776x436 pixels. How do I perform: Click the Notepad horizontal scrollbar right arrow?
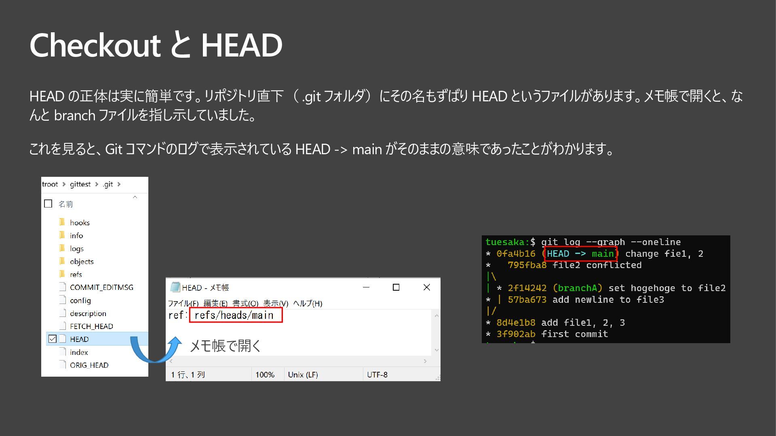(425, 361)
